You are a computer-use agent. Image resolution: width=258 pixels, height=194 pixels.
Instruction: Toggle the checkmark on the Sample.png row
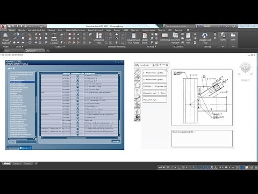coord(77,120)
